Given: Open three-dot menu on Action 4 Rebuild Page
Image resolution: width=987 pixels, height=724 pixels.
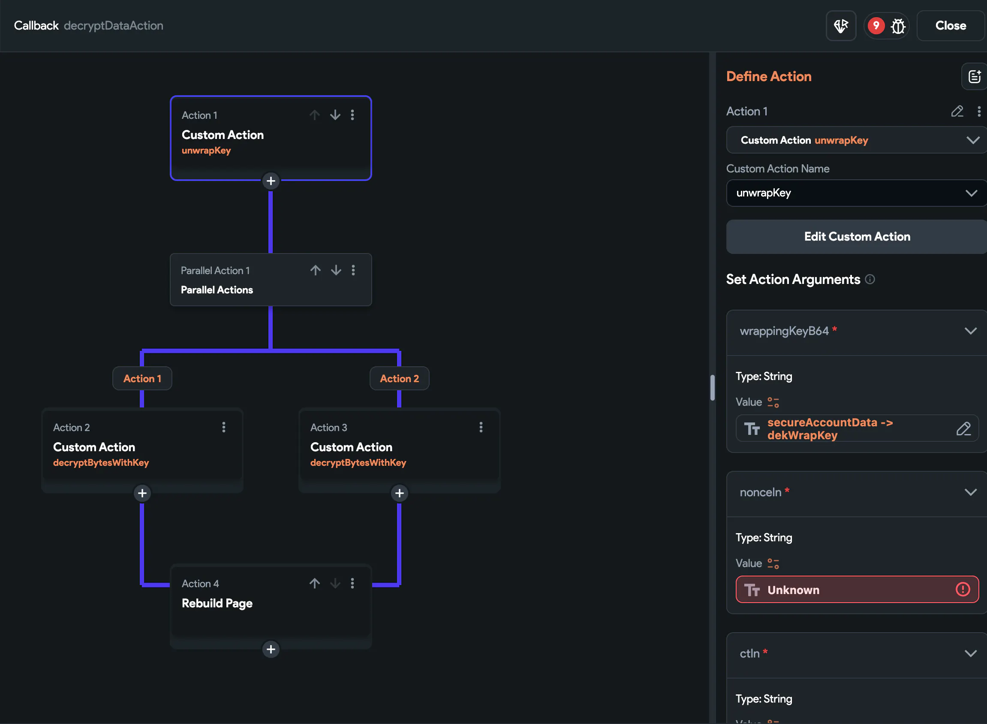Looking at the screenshot, I should pyautogui.click(x=353, y=583).
